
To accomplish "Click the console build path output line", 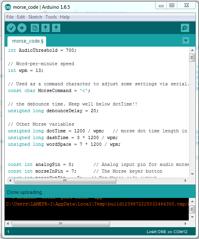I will point(97,204).
